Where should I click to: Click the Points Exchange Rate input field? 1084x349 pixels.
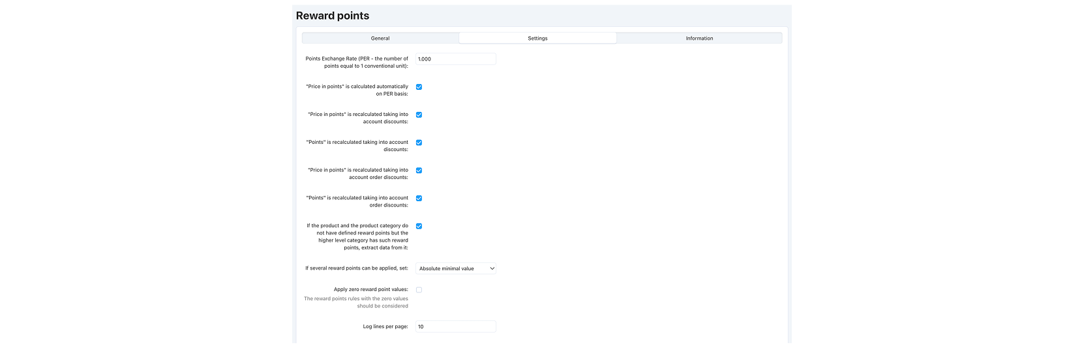tap(456, 59)
